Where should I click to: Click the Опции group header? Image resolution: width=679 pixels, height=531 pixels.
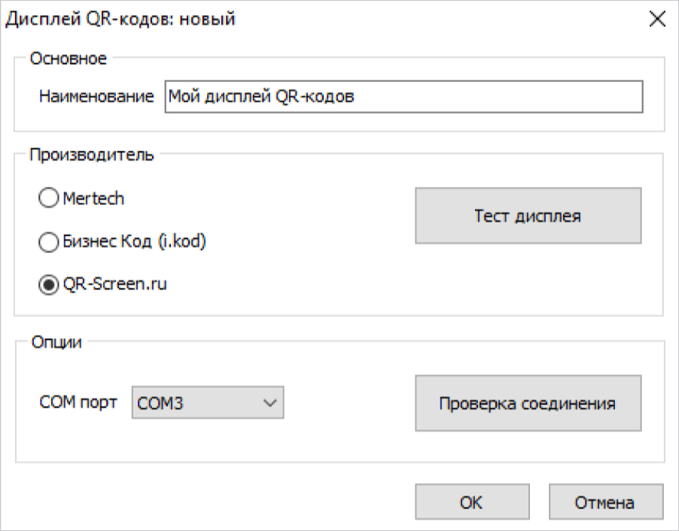(x=56, y=342)
